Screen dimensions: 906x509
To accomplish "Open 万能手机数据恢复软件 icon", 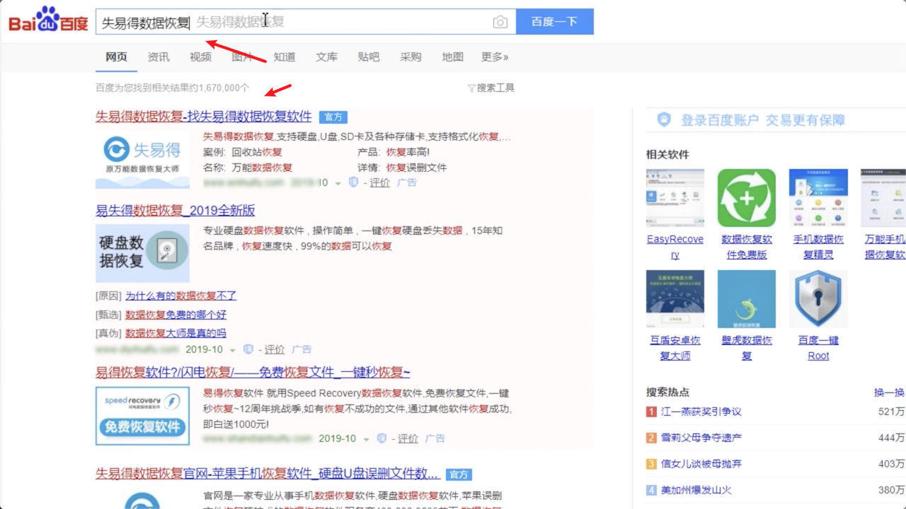I will (x=883, y=198).
